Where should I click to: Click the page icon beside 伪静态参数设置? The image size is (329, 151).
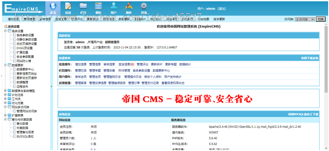point(14,39)
